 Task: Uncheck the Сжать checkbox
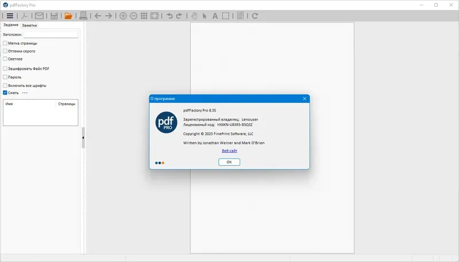[x=5, y=93]
